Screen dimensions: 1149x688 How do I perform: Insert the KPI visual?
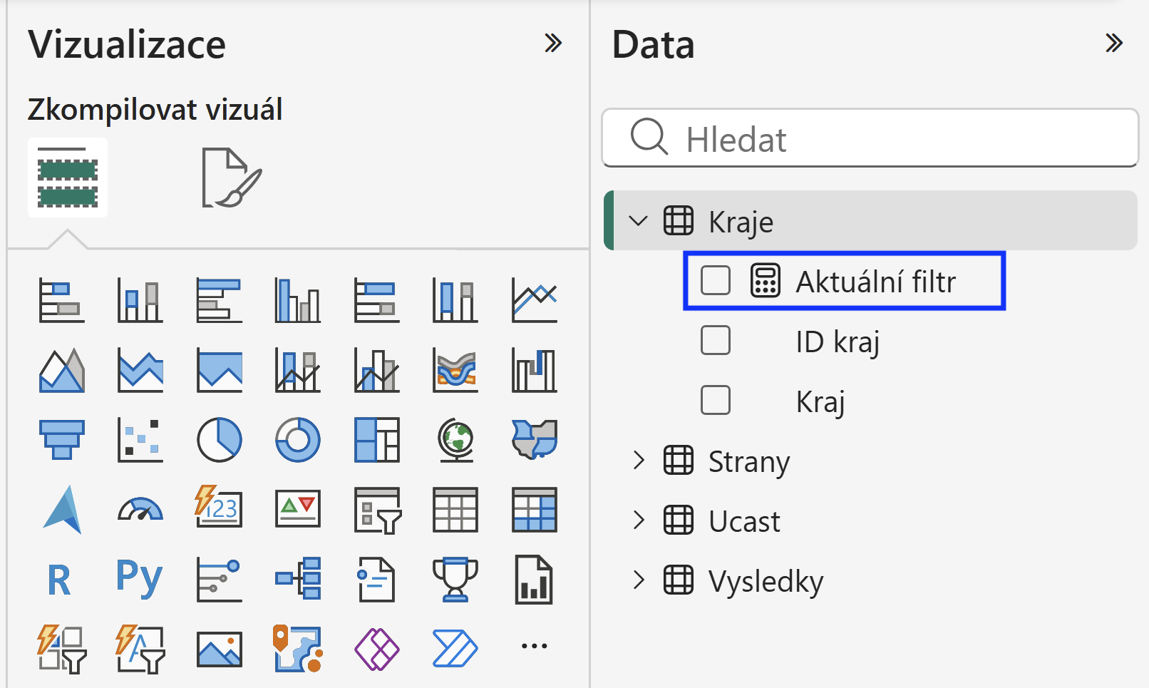coord(298,510)
